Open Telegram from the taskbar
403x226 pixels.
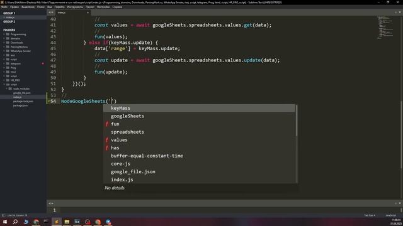coord(108,222)
